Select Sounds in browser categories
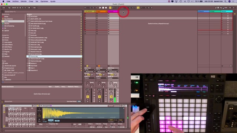 coord(7,38)
